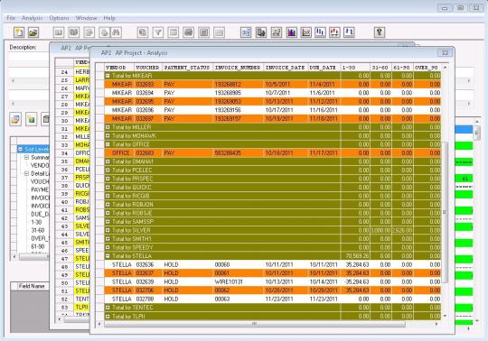This screenshot has height=341, width=488.
Task: Collapse the Total for OFFICE group
Action: 108,144
